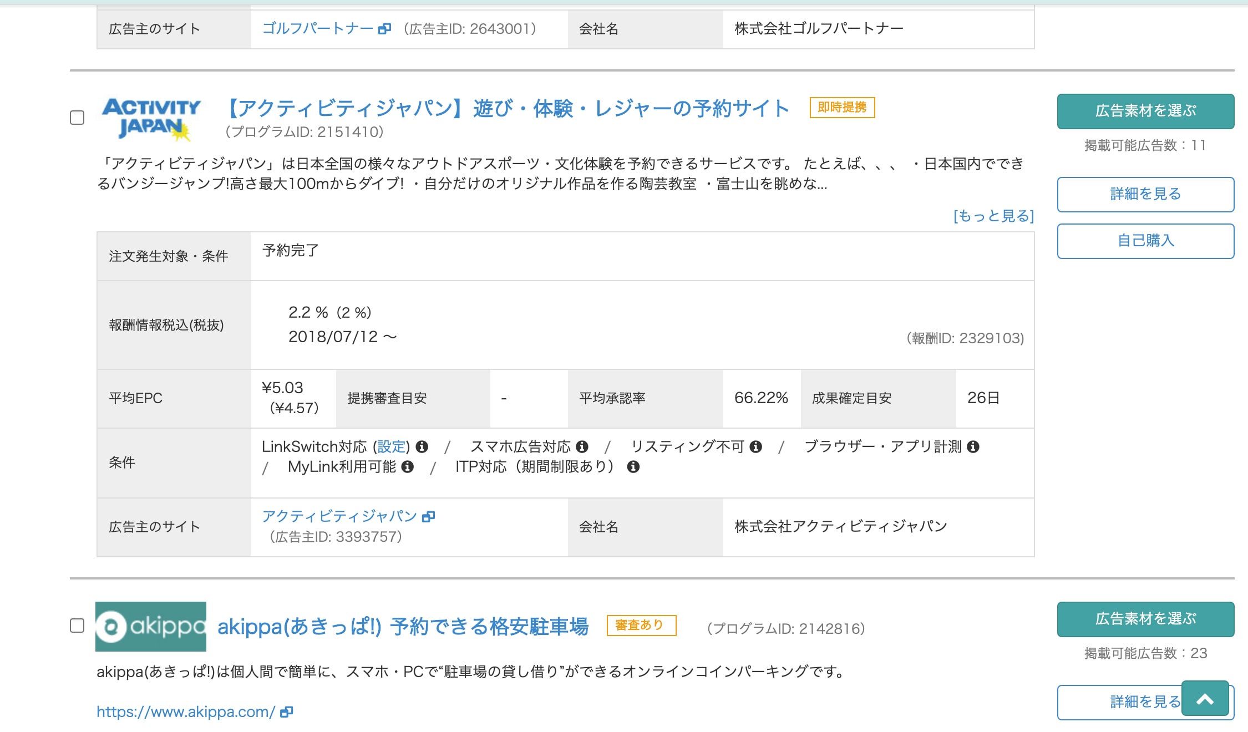Click the scroll-to-top arrow button
The height and width of the screenshot is (732, 1248).
pyautogui.click(x=1205, y=699)
